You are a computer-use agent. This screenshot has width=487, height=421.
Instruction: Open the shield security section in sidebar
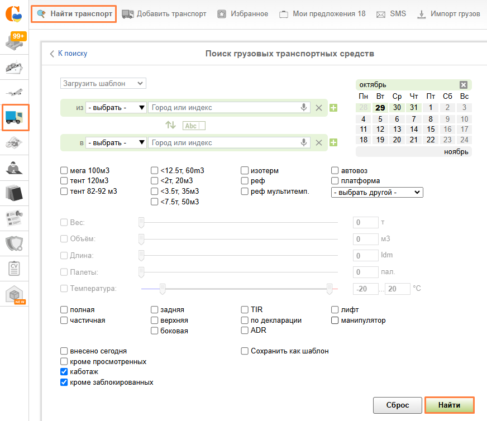pos(15,243)
